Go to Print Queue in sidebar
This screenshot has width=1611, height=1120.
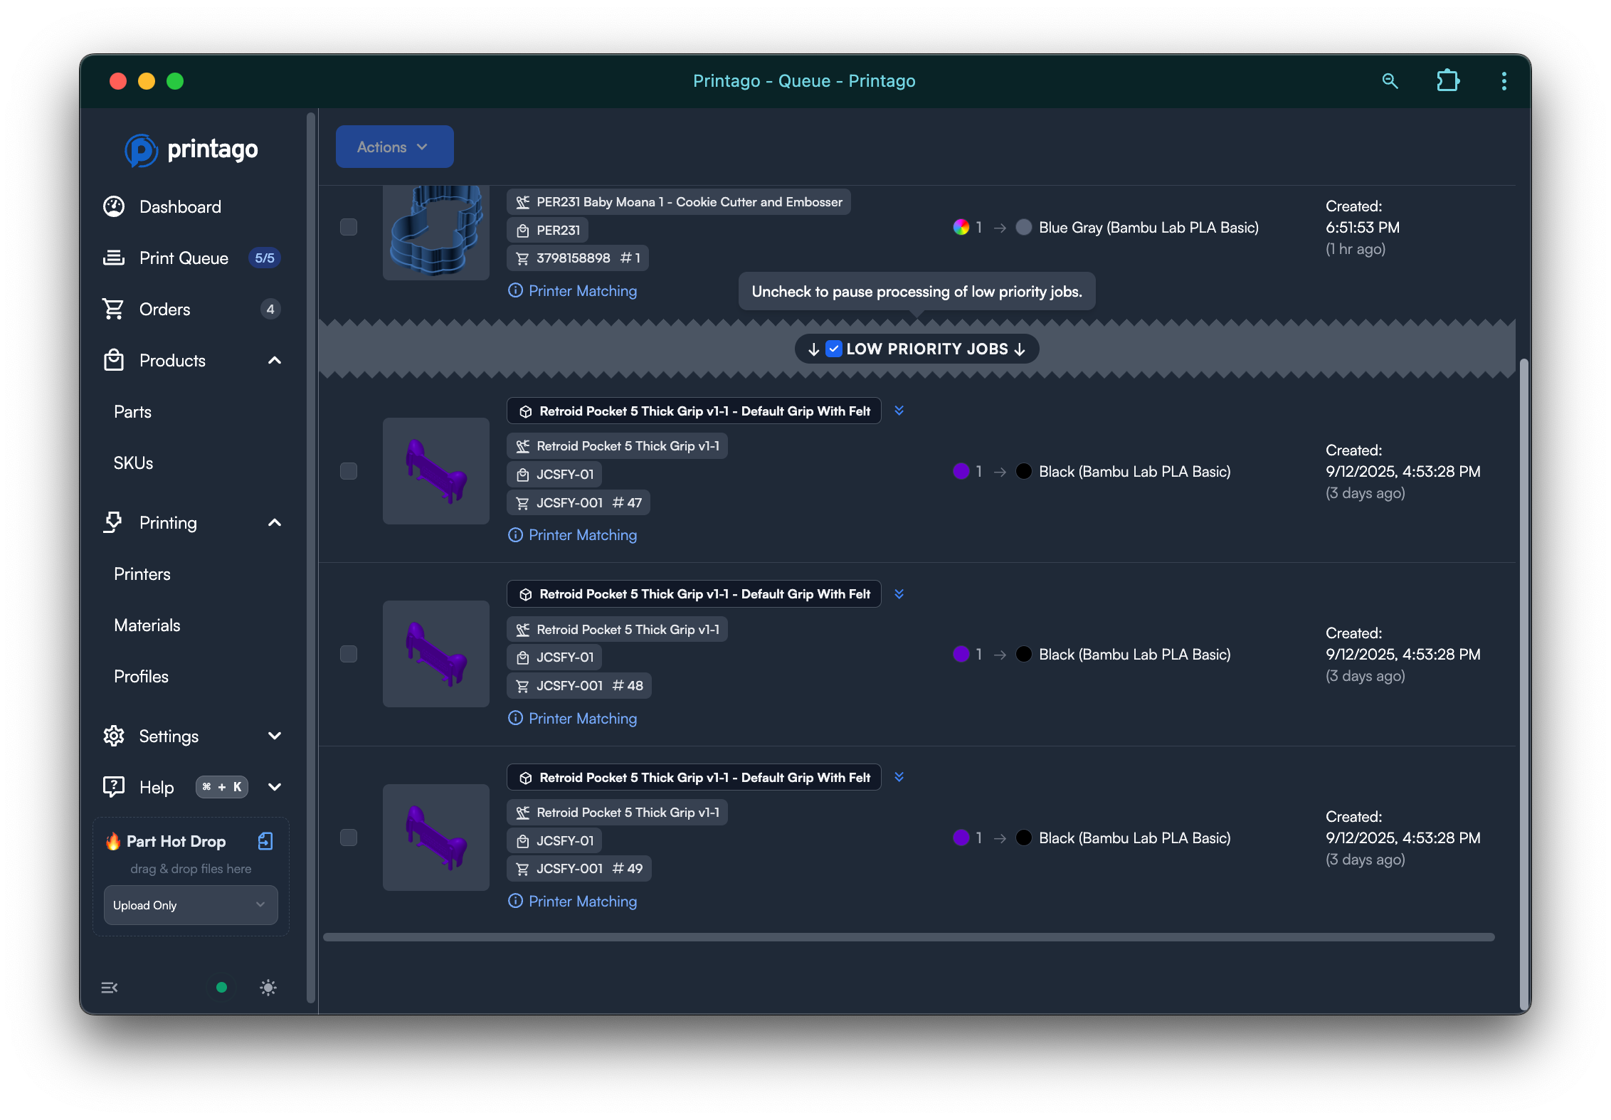click(184, 258)
